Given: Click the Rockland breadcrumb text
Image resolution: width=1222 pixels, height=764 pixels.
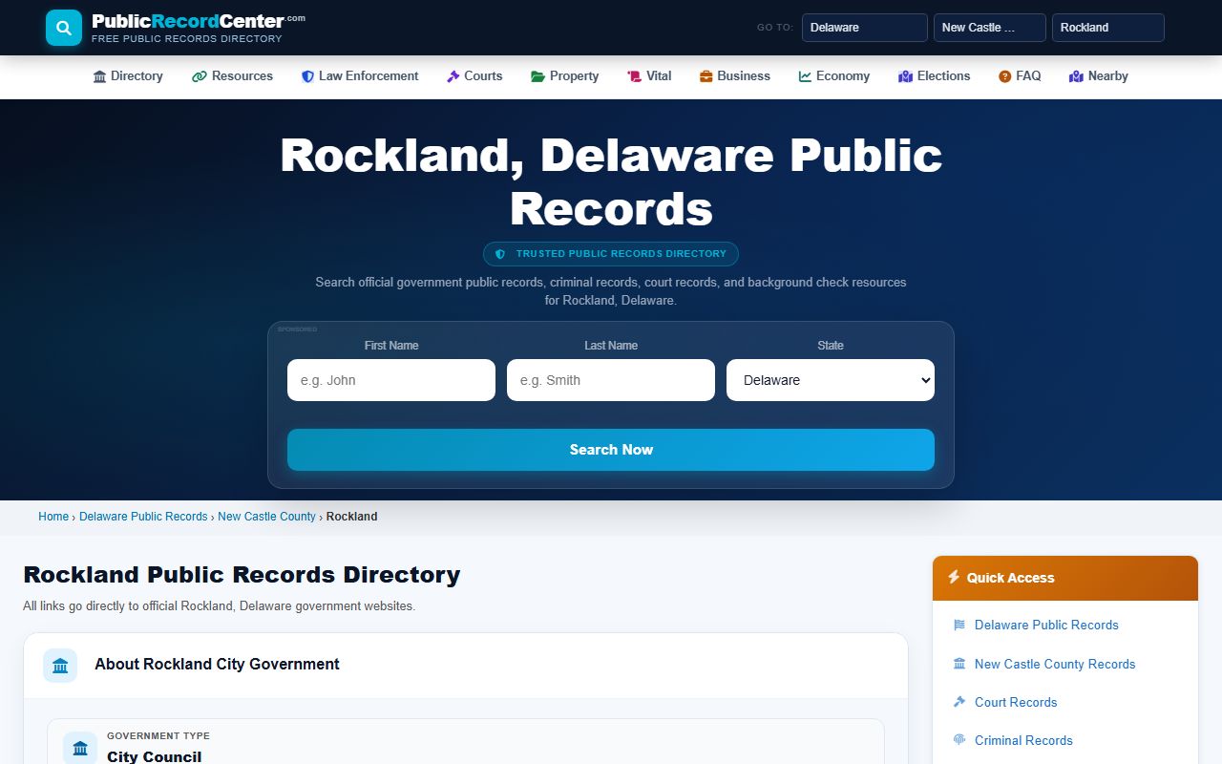Looking at the screenshot, I should point(352,517).
